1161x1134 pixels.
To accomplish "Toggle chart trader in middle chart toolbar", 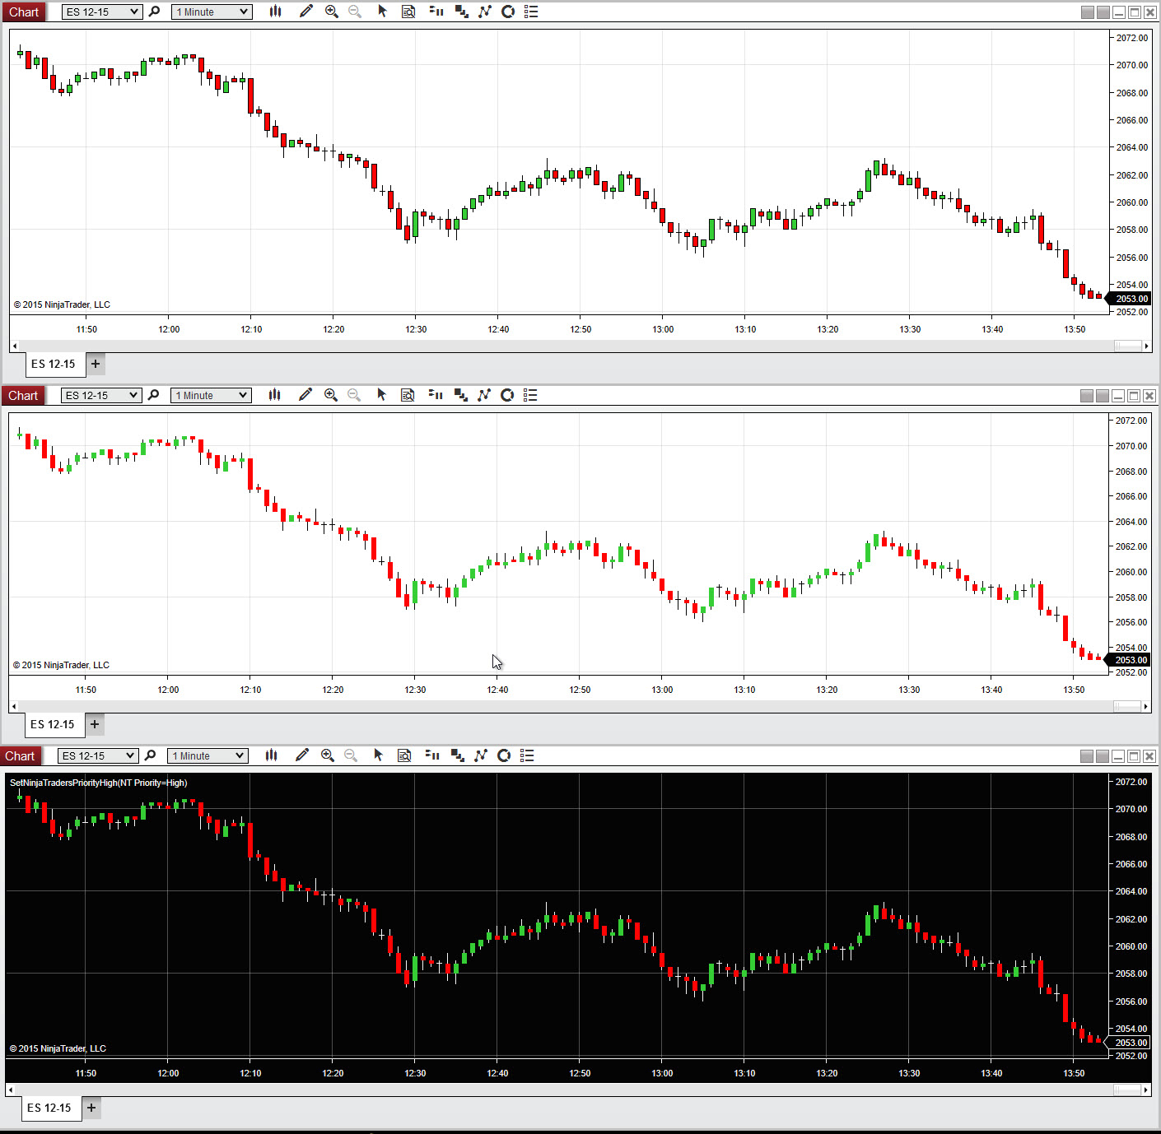I will point(436,395).
